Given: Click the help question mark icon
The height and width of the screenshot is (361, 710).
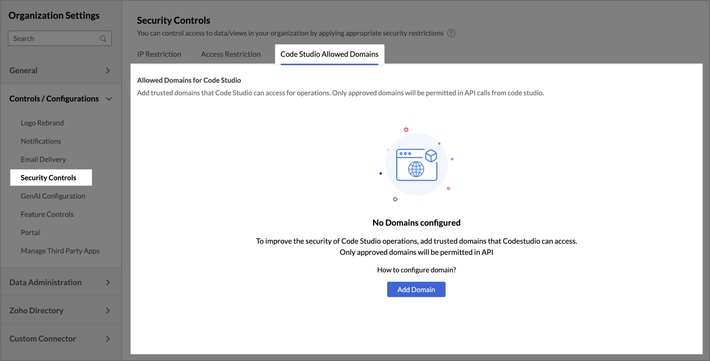Looking at the screenshot, I should 451,33.
